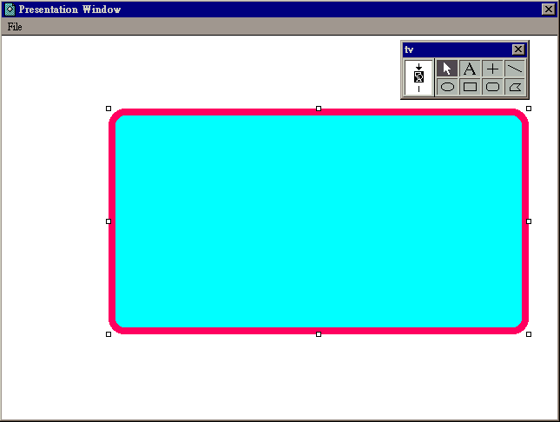
Task: Click the left-middle selection handle
Action: [109, 221]
